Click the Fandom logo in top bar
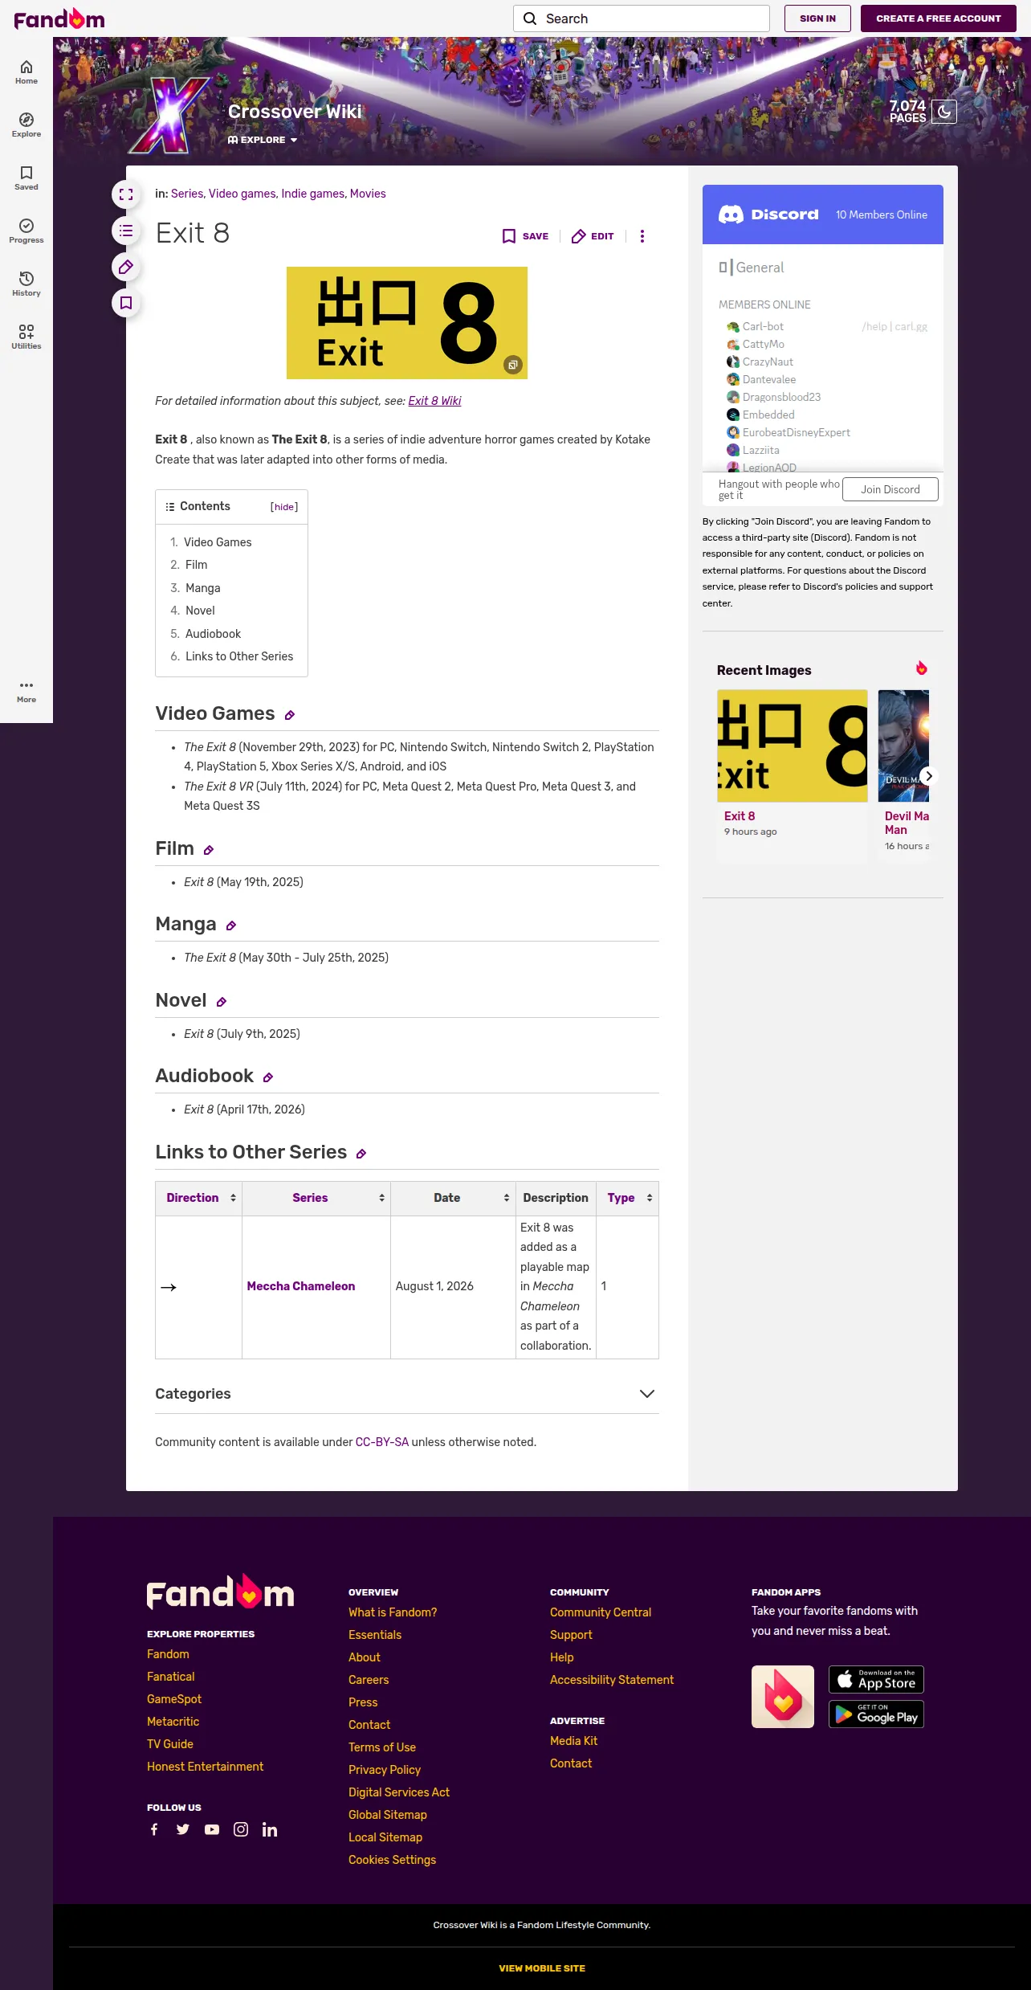 click(x=59, y=18)
